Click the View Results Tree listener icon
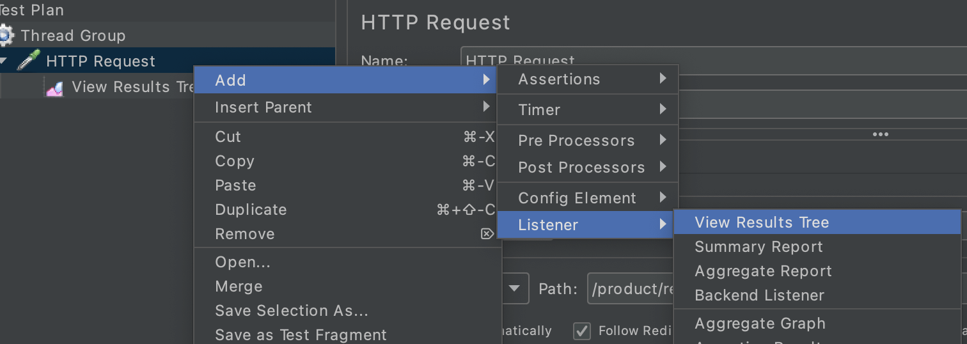Screen dimensions: 967x344 tap(54, 88)
